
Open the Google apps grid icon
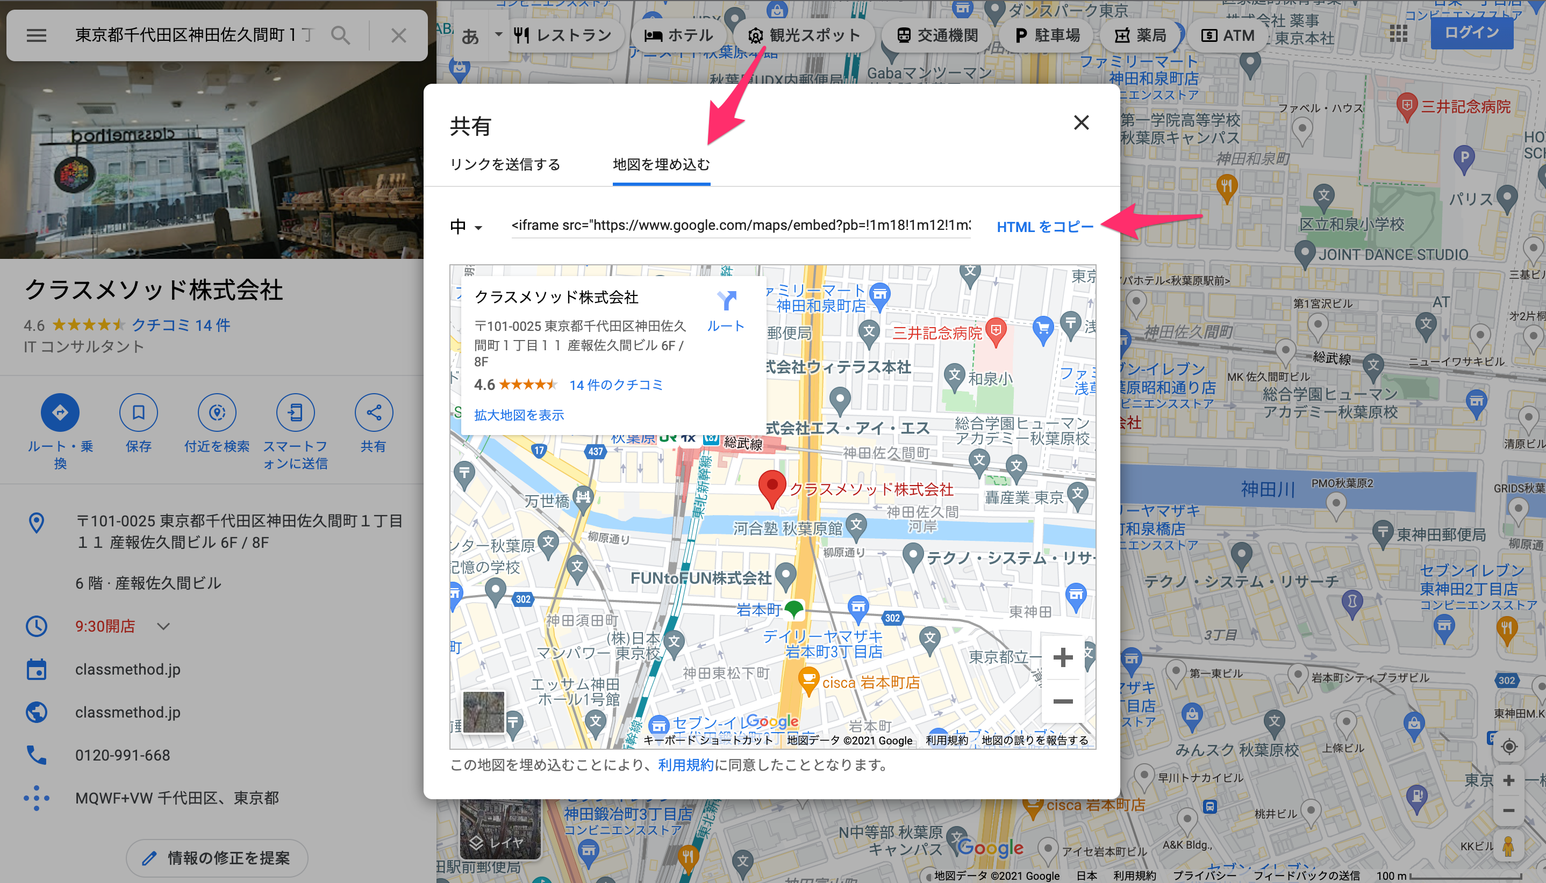(1398, 33)
